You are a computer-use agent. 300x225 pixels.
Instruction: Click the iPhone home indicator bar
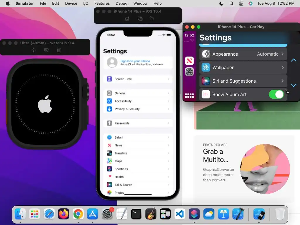pyautogui.click(x=138, y=195)
